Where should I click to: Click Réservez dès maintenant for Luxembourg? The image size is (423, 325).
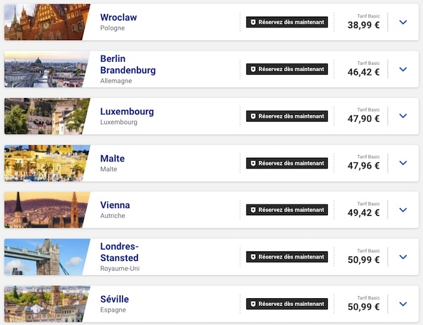[x=287, y=116]
